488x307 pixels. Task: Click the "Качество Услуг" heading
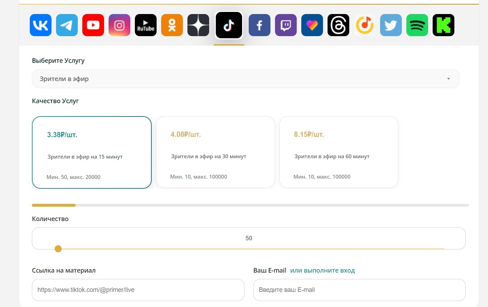(55, 101)
